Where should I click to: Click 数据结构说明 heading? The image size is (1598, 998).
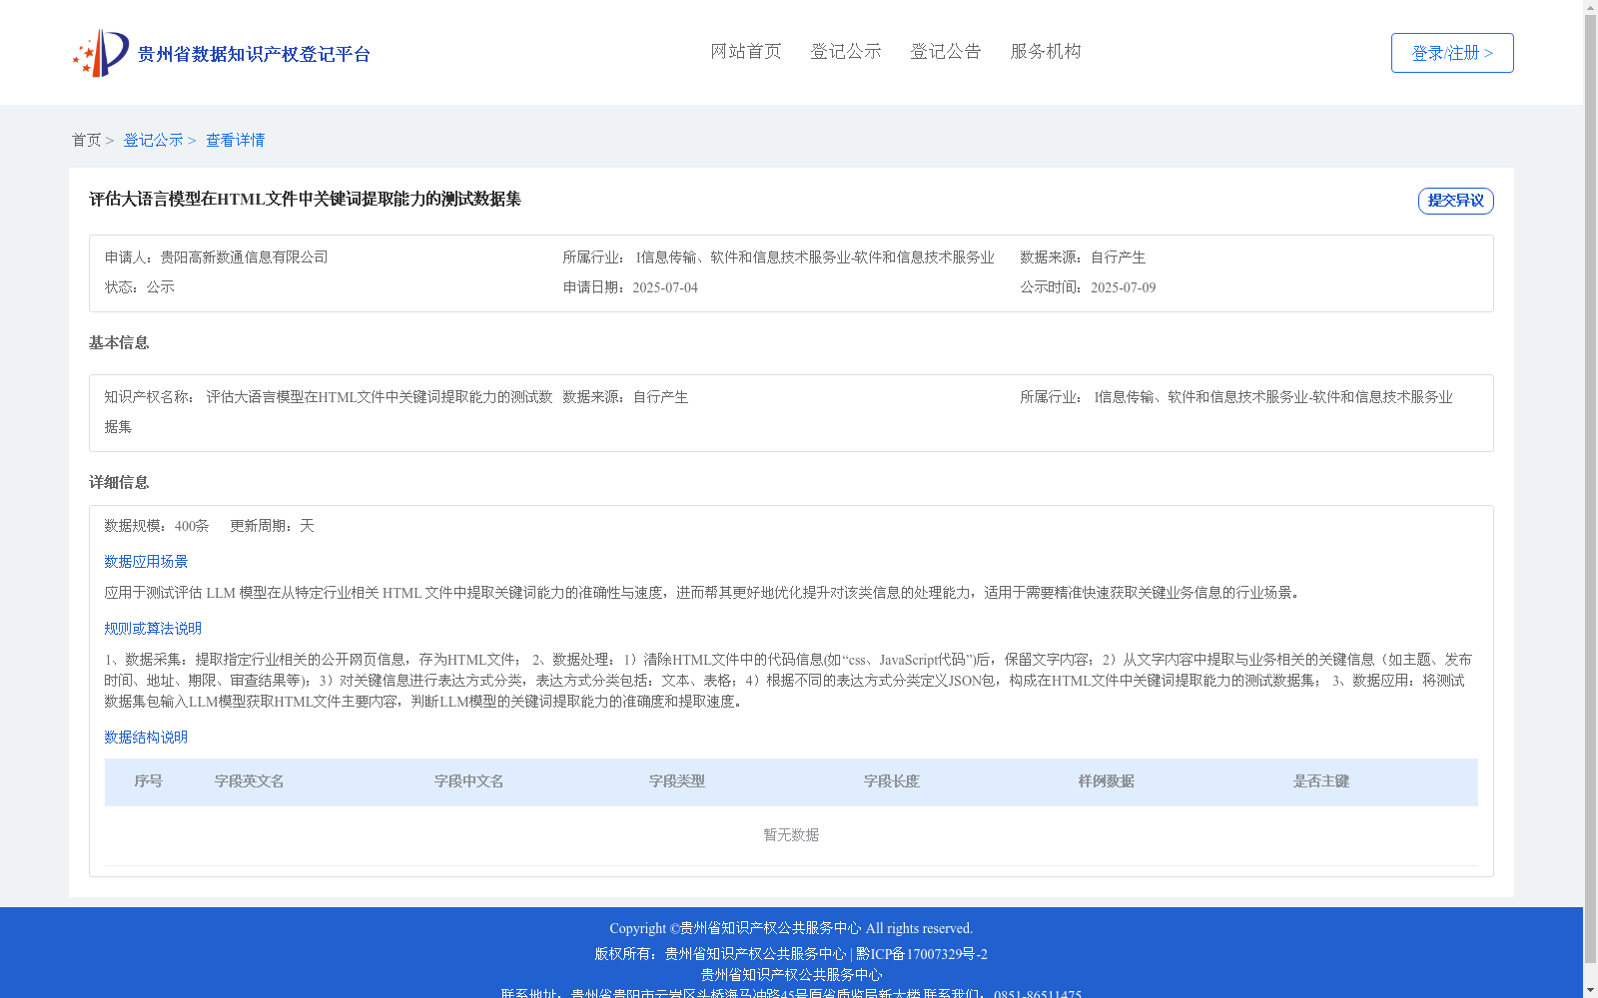coord(146,738)
